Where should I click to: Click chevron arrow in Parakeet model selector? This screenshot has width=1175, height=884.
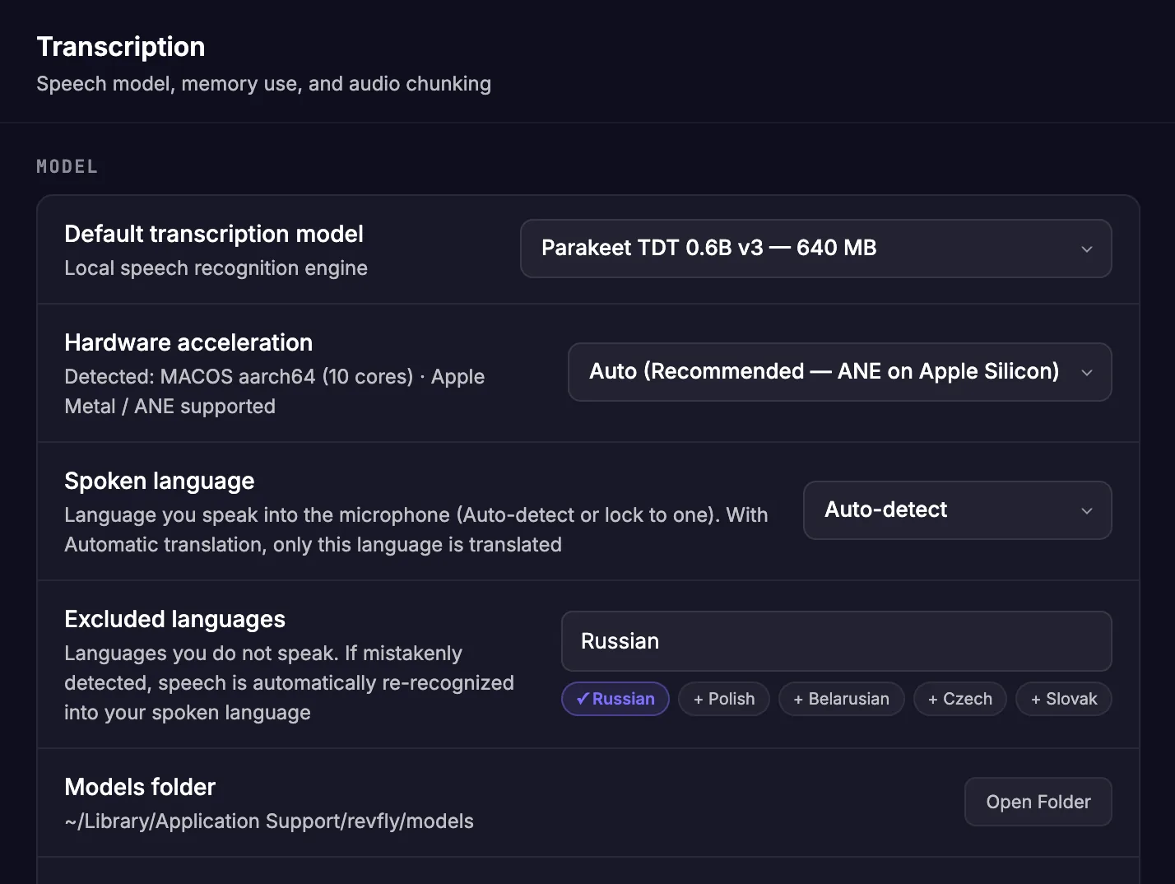[1086, 249]
